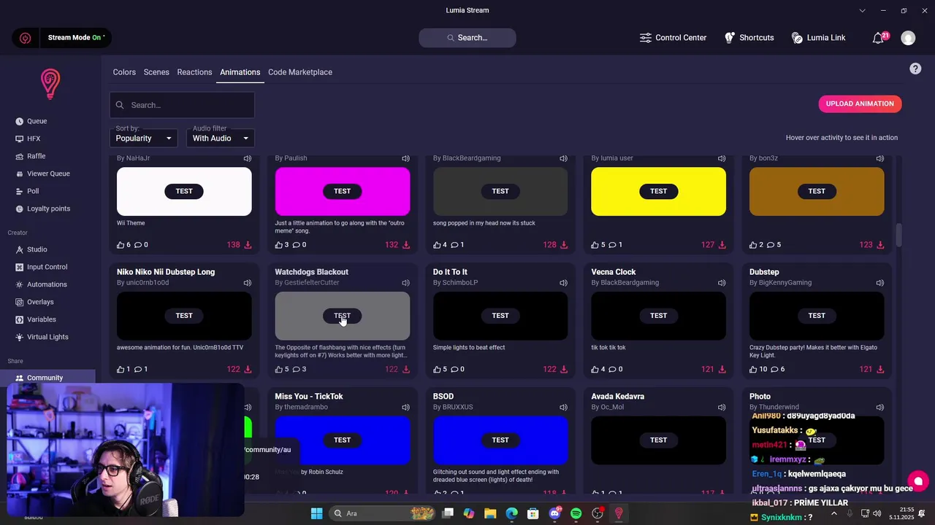Test the Vecna Clock animation
Image resolution: width=935 pixels, height=525 pixels.
658,316
